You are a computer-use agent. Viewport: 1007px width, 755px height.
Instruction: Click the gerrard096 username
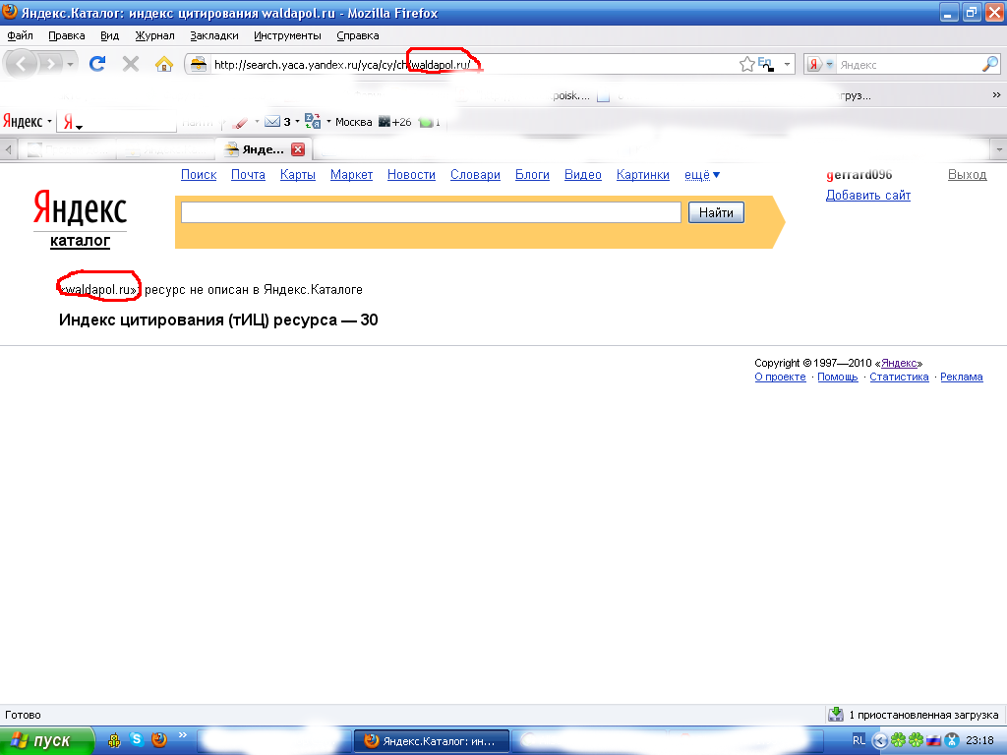pyautogui.click(x=859, y=175)
